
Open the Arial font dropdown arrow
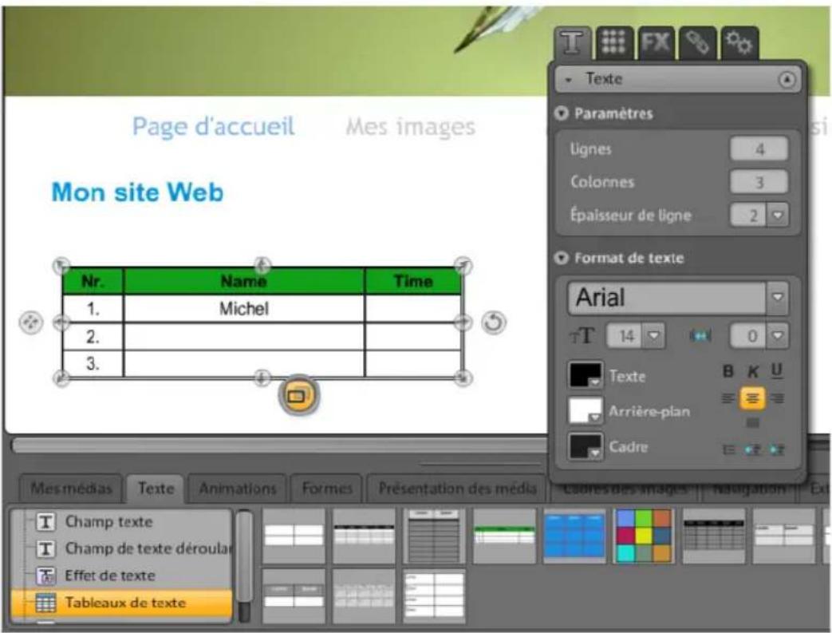777,298
